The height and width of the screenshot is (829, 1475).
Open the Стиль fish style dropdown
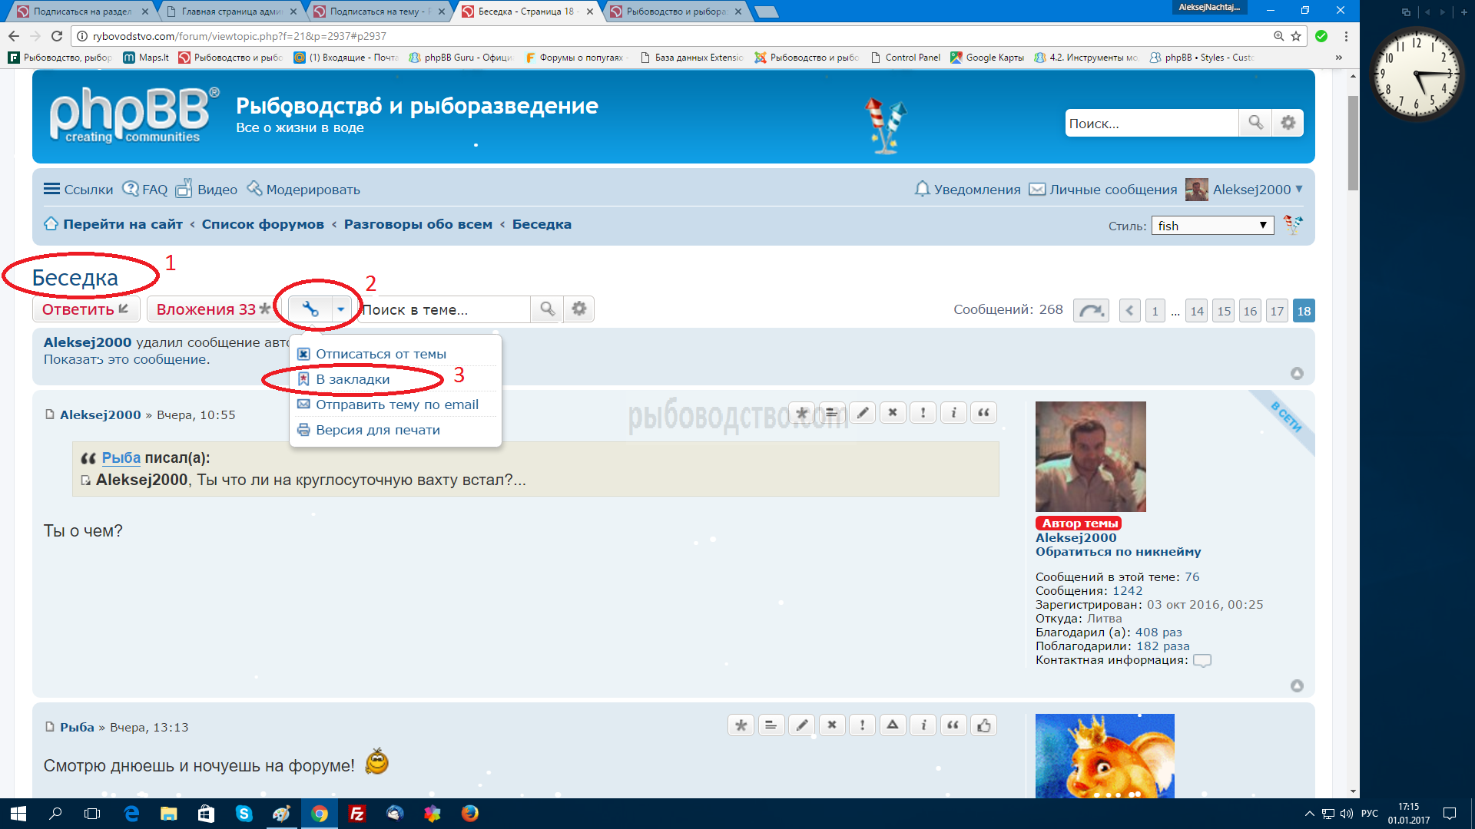click(x=1211, y=226)
